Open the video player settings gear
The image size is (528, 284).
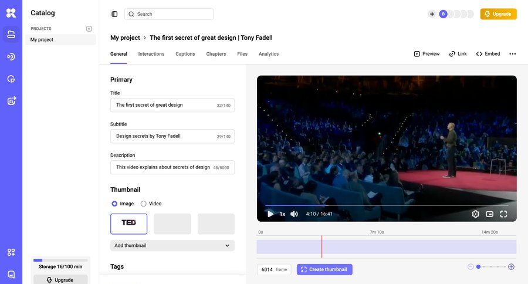475,214
